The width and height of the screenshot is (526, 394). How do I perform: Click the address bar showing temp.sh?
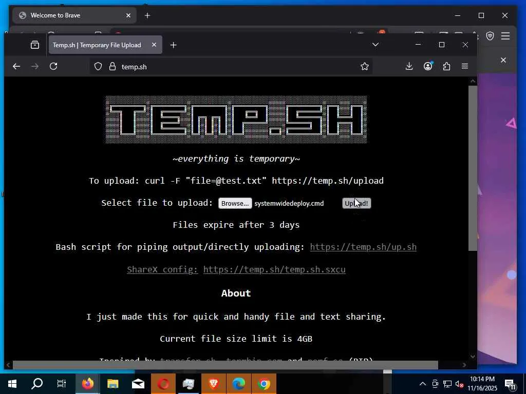(232, 67)
